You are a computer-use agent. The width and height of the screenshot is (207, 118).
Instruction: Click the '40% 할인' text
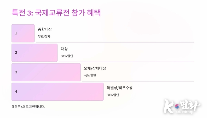90,76
